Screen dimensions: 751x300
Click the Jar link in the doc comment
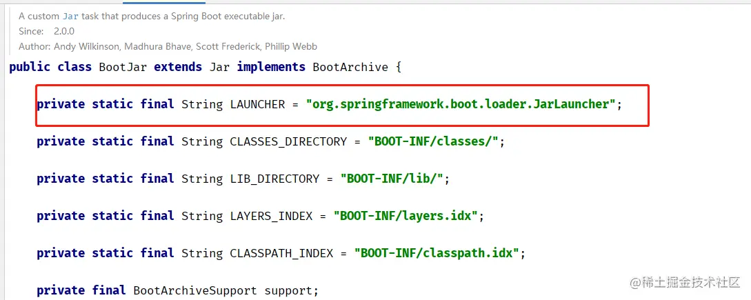pos(71,17)
